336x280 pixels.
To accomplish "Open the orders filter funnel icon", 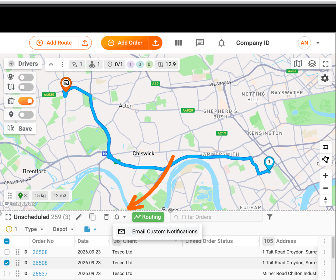I will tap(270, 217).
